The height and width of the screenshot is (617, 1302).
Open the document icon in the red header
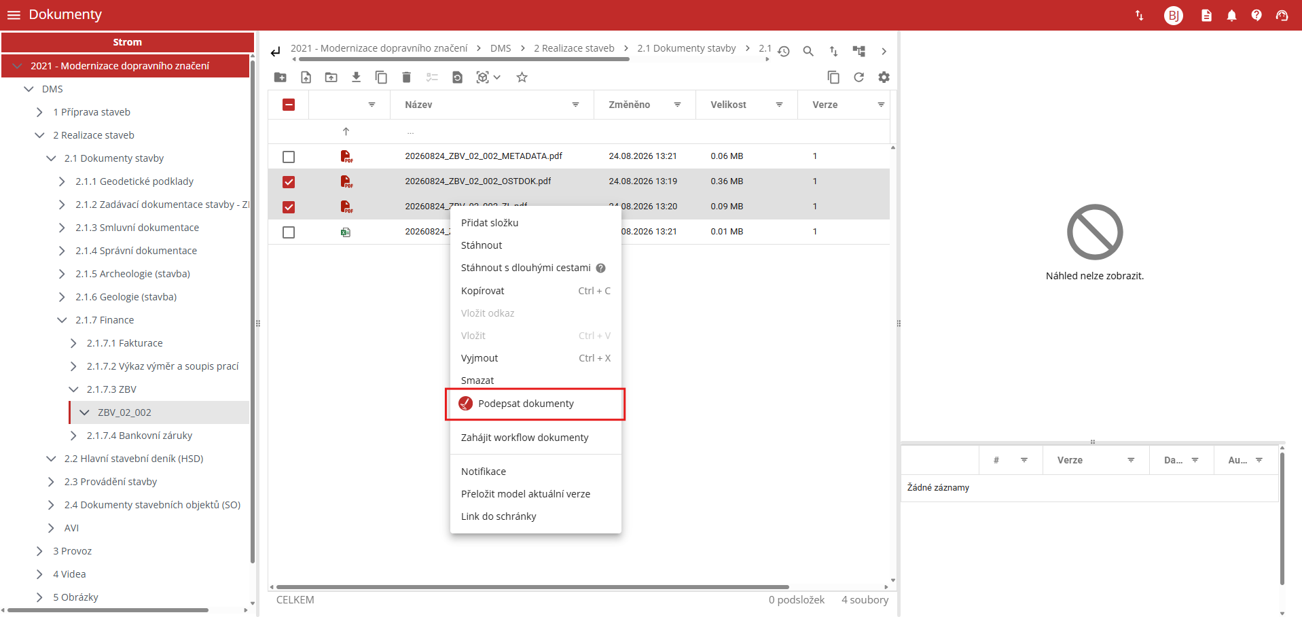[x=1206, y=15]
